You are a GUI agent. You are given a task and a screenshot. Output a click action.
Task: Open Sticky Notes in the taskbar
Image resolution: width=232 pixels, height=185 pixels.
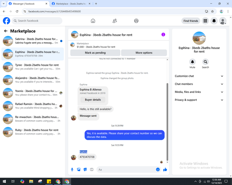click(x=49, y=181)
